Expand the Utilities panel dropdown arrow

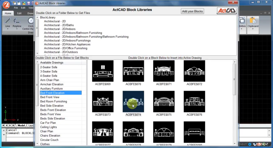coord(242,29)
